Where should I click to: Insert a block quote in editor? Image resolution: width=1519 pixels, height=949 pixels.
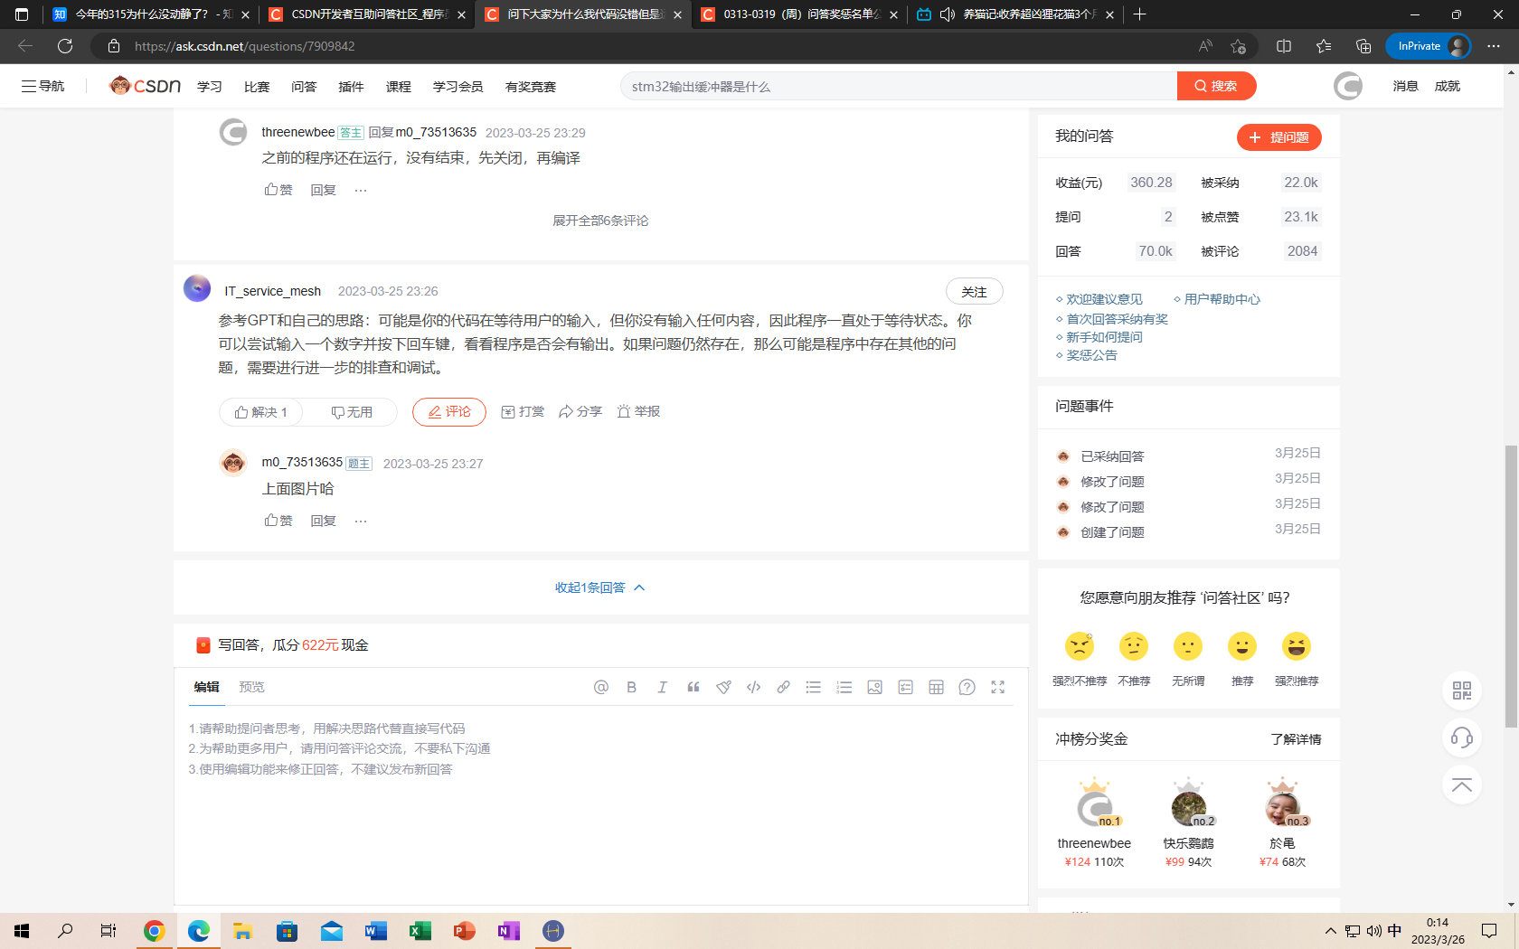click(x=693, y=687)
